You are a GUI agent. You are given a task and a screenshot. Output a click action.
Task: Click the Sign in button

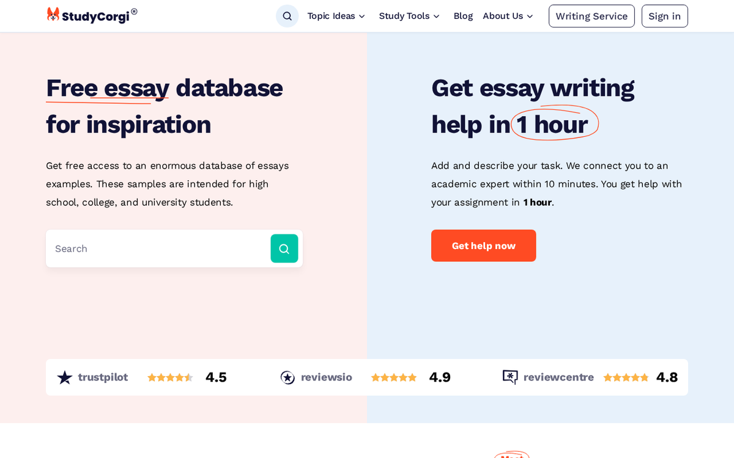click(664, 16)
